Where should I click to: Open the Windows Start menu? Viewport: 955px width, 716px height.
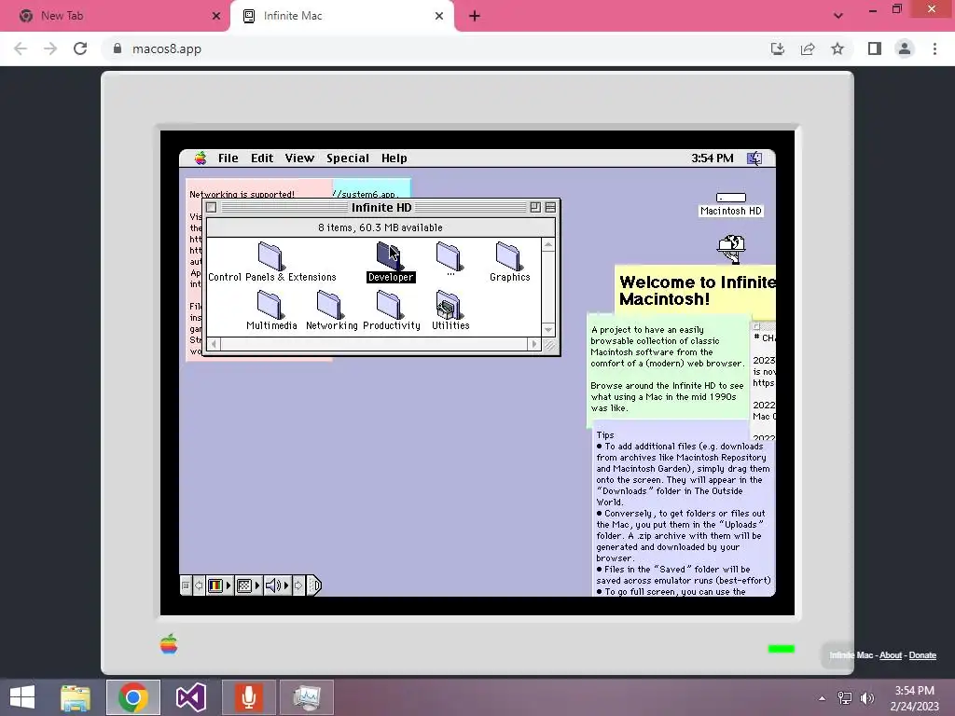coord(22,697)
